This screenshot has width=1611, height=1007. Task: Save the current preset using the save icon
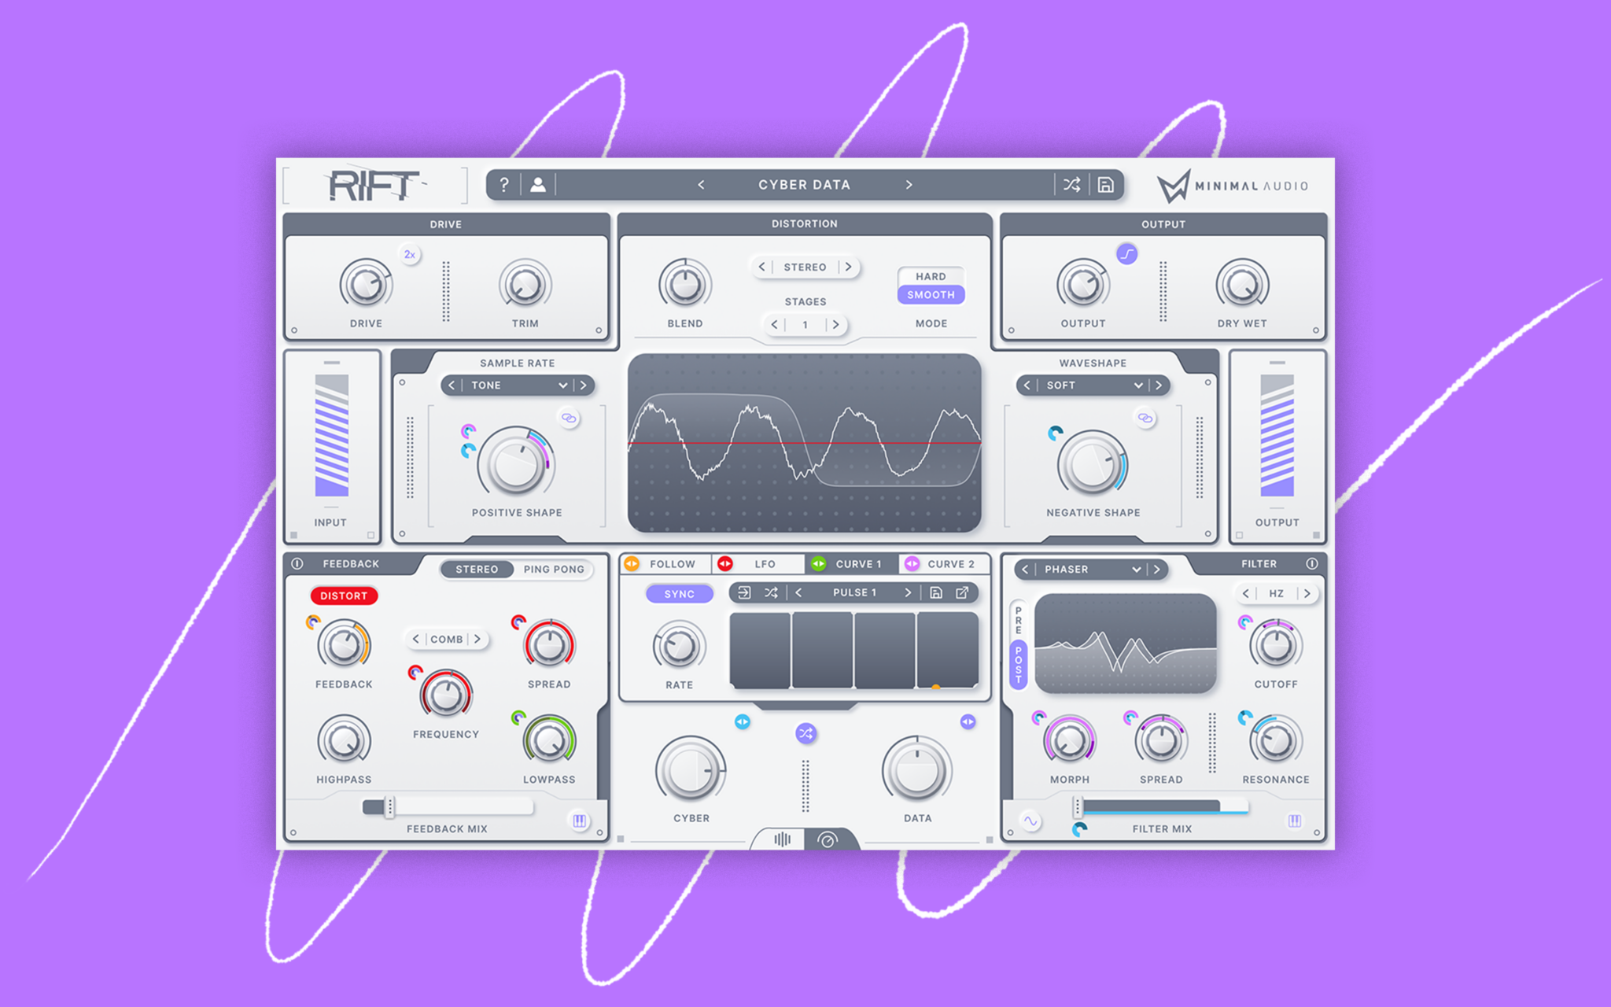tap(1106, 185)
